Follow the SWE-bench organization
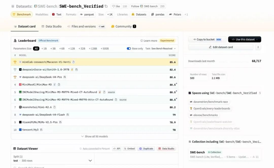Image resolution: width=274 pixels, height=168 pixels. pyautogui.click(x=144, y=6)
